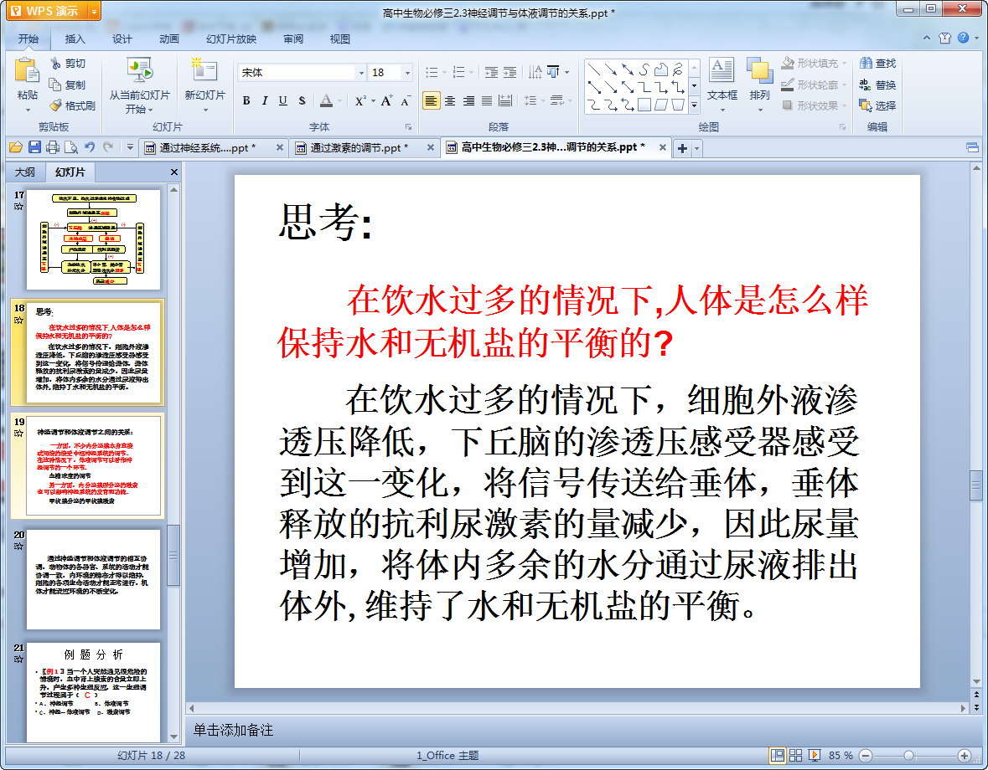The width and height of the screenshot is (988, 770).
Task: Toggle right text alignment
Action: pos(468,100)
